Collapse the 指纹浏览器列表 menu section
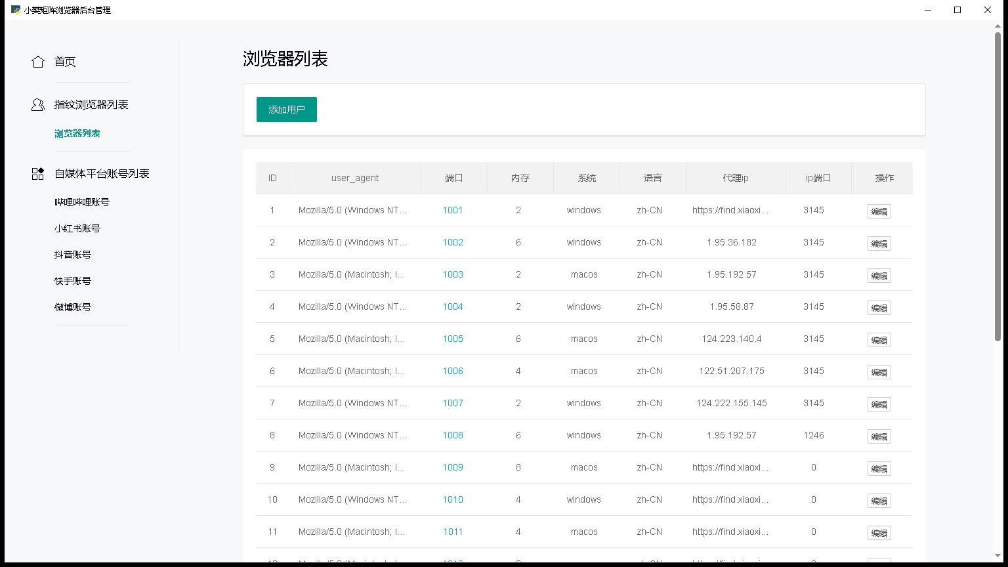 pos(91,104)
